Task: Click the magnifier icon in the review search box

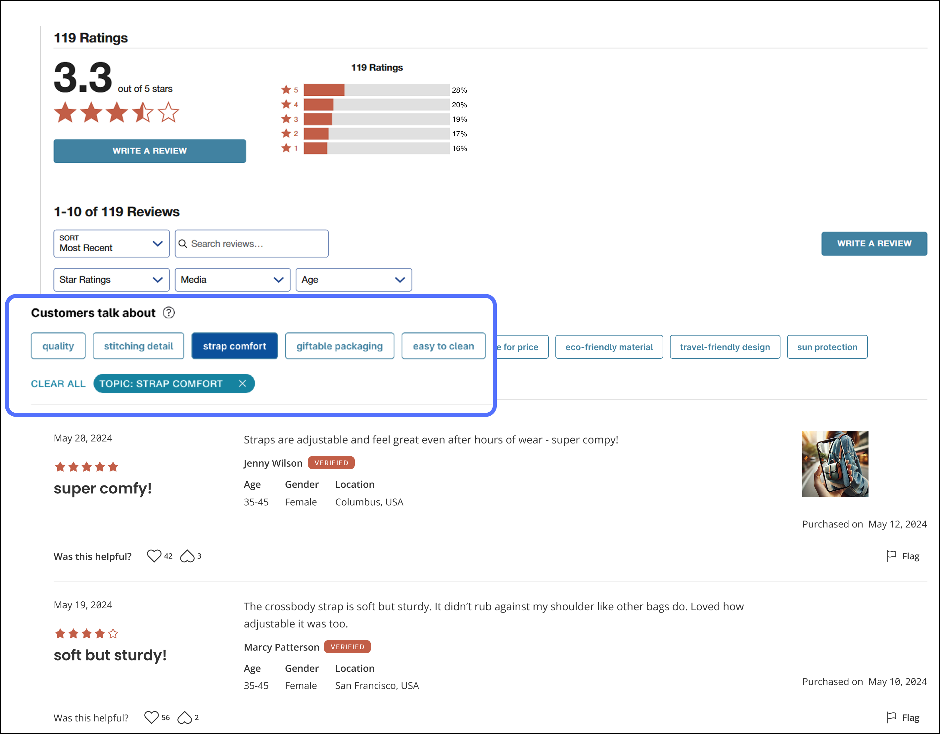Action: pos(183,244)
